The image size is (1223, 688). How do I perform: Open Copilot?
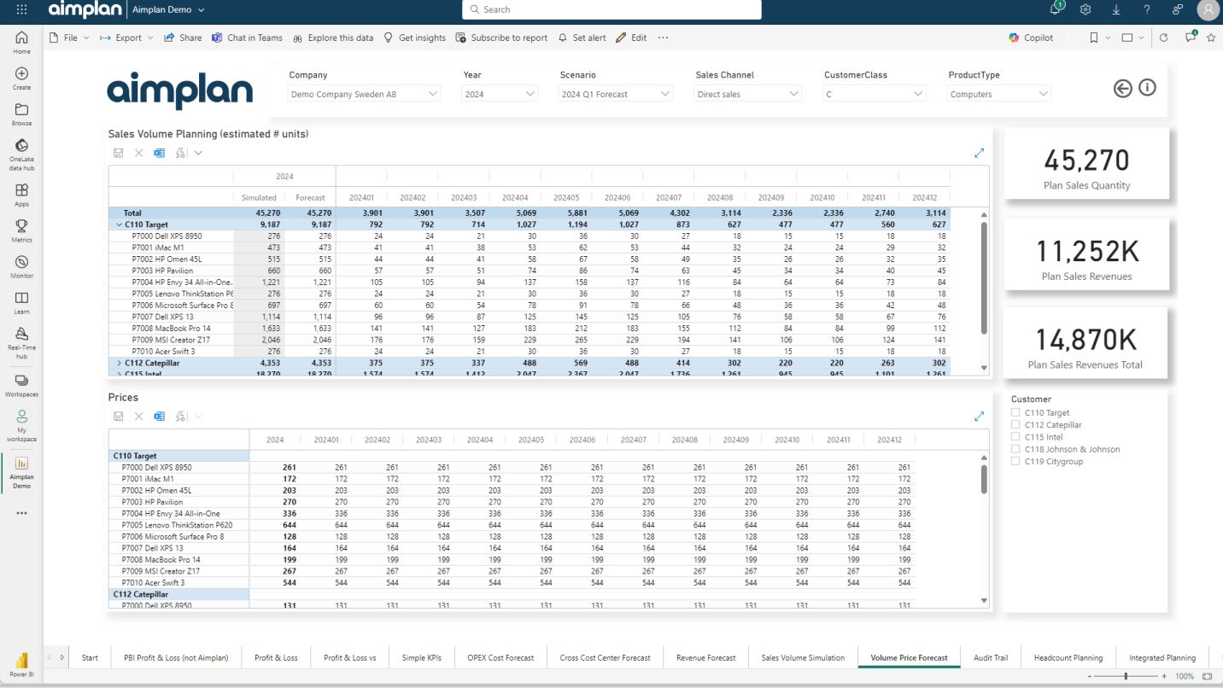pyautogui.click(x=1031, y=38)
